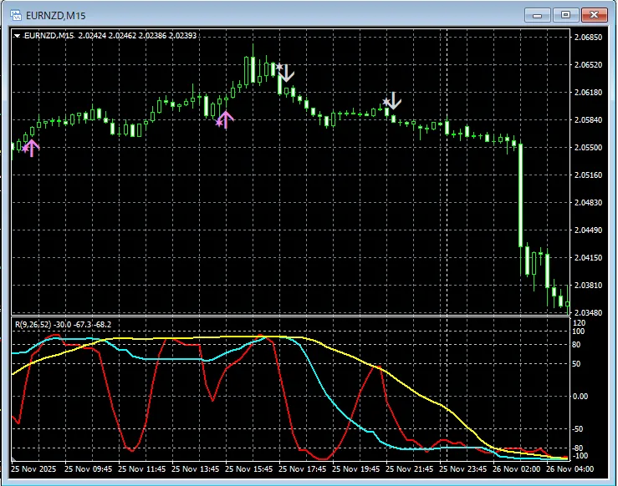Click the 2.03480 price scale label
Viewport: 618px width, 486px height.
[589, 313]
